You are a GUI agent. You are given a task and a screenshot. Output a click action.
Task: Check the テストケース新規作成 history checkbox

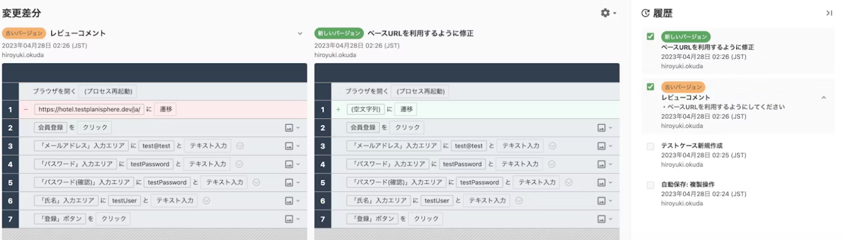pyautogui.click(x=650, y=146)
